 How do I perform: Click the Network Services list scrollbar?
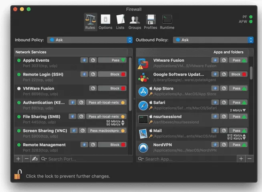[130, 85]
